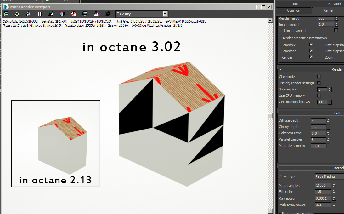The height and width of the screenshot is (214, 344).
Task: Click the Filter size value field
Action: (x=323, y=192)
